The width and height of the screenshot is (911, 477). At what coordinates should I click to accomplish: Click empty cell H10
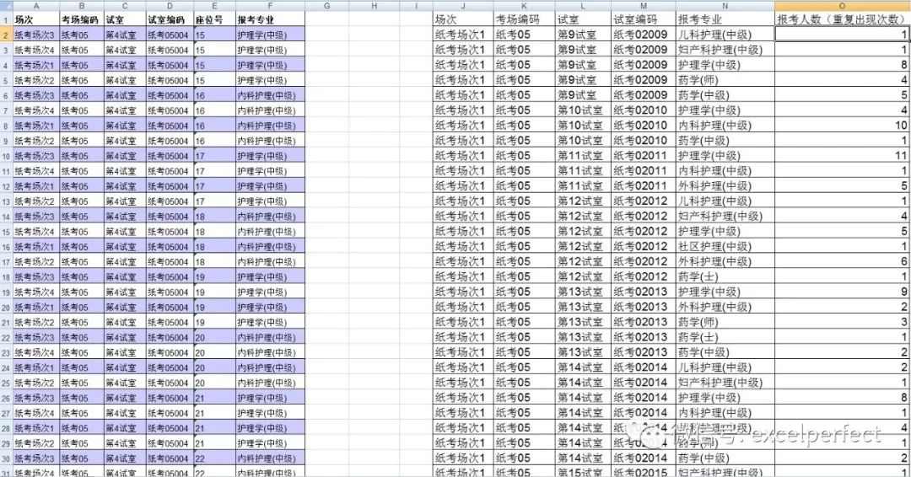(x=375, y=156)
